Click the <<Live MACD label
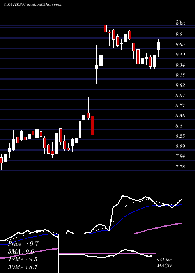Image resolution: width=195 pixels, height=273 pixels. coord(164,262)
